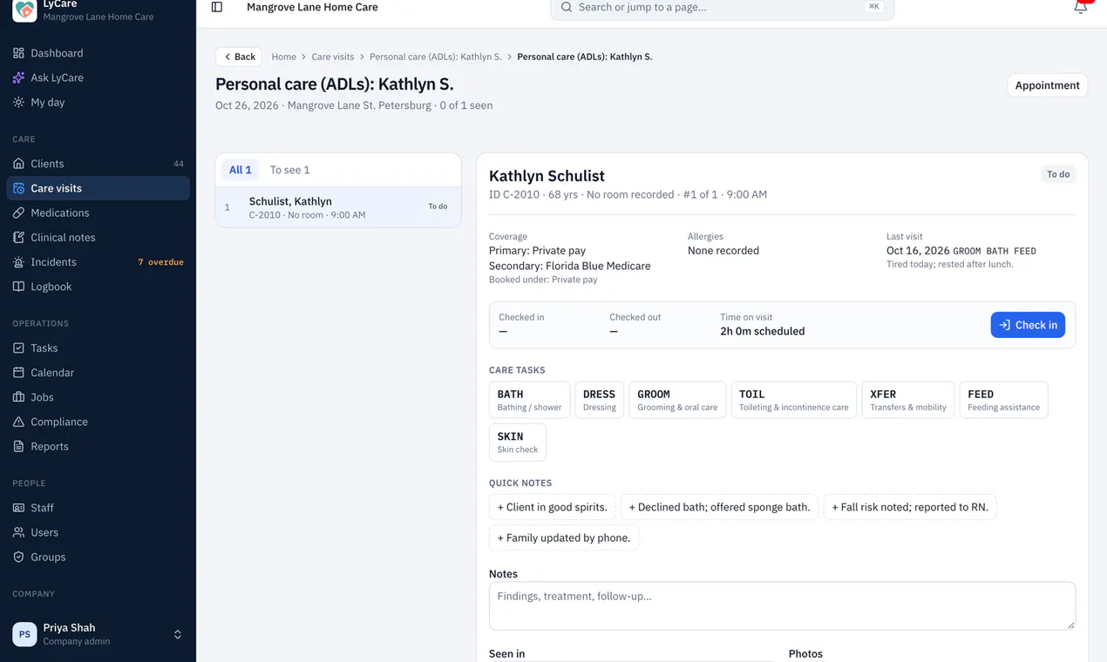Toggle the SKIN check care task
The width and height of the screenshot is (1107, 662).
(x=518, y=442)
